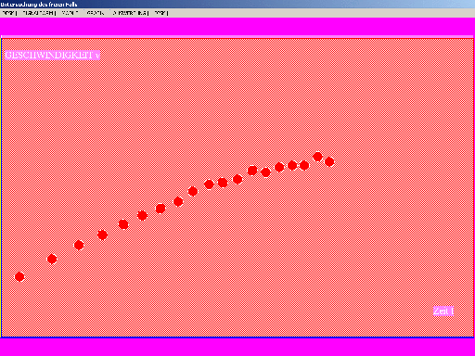Select the highest red data point

tap(317, 157)
